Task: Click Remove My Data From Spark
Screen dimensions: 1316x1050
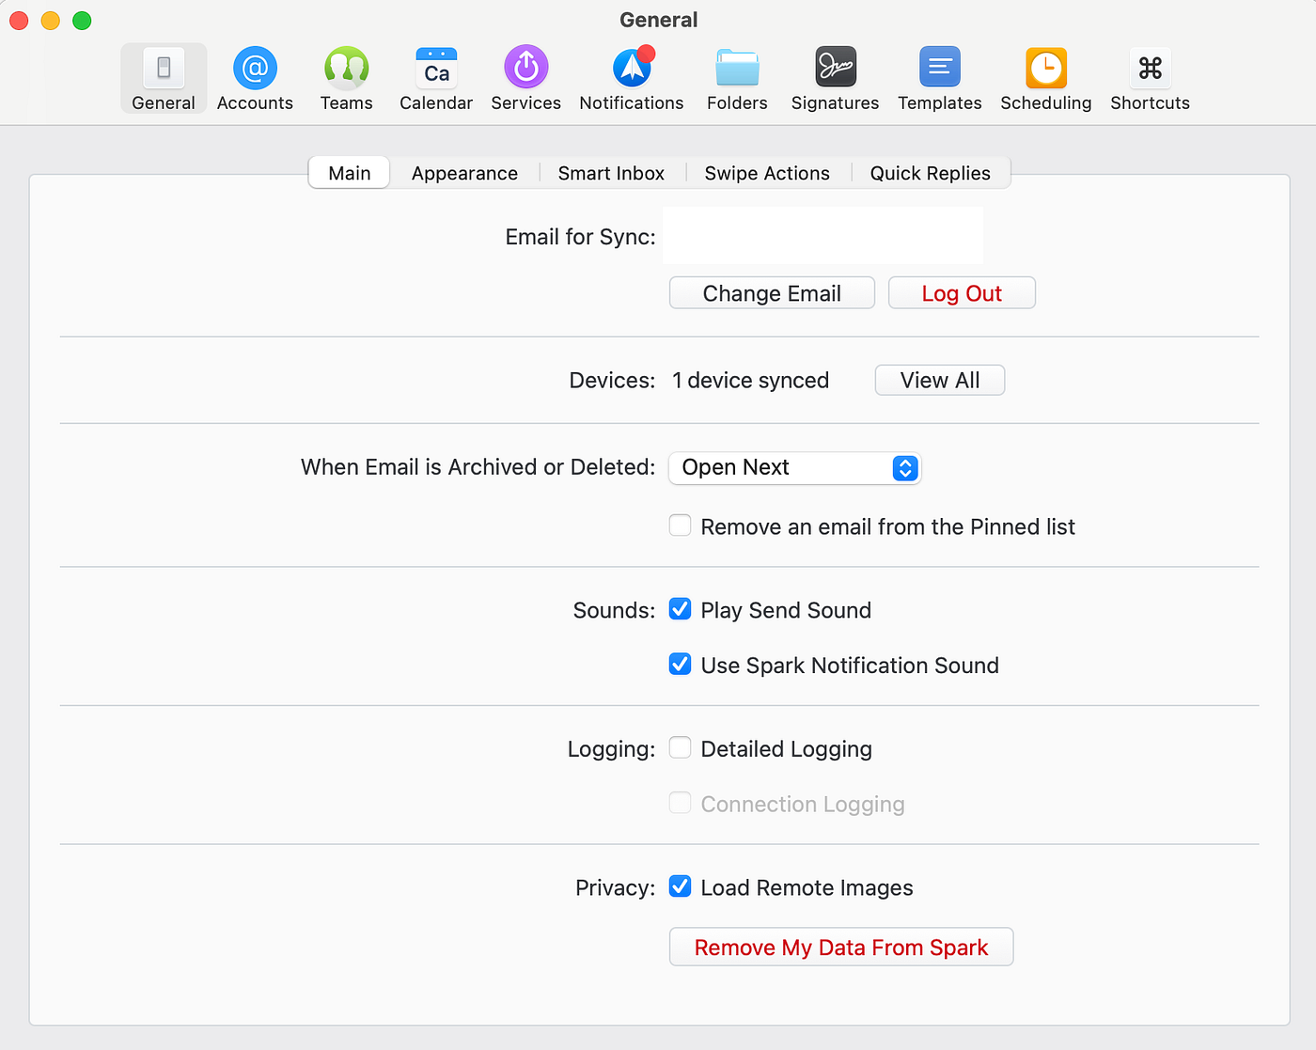Action: pyautogui.click(x=840, y=947)
